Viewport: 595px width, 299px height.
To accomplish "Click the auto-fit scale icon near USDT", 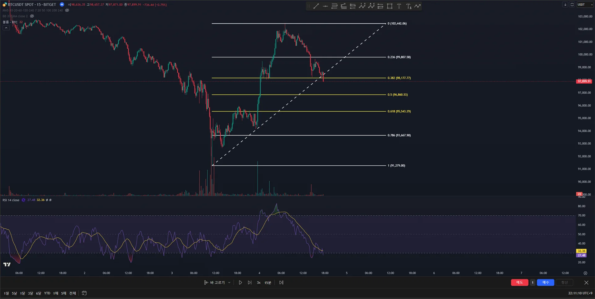I will (x=572, y=5).
